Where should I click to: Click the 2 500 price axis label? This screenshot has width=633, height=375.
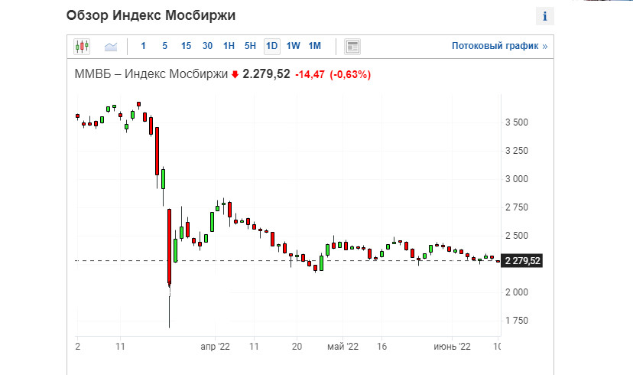click(516, 236)
